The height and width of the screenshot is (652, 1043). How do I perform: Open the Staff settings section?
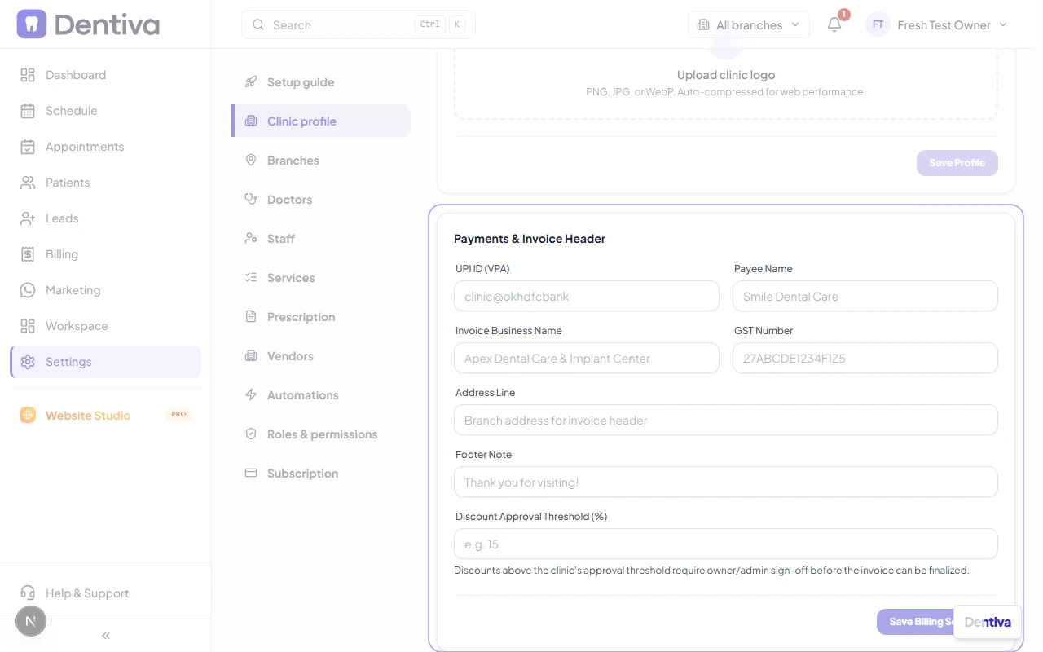pos(321,239)
